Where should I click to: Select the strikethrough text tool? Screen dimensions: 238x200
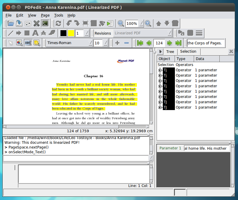44,33
